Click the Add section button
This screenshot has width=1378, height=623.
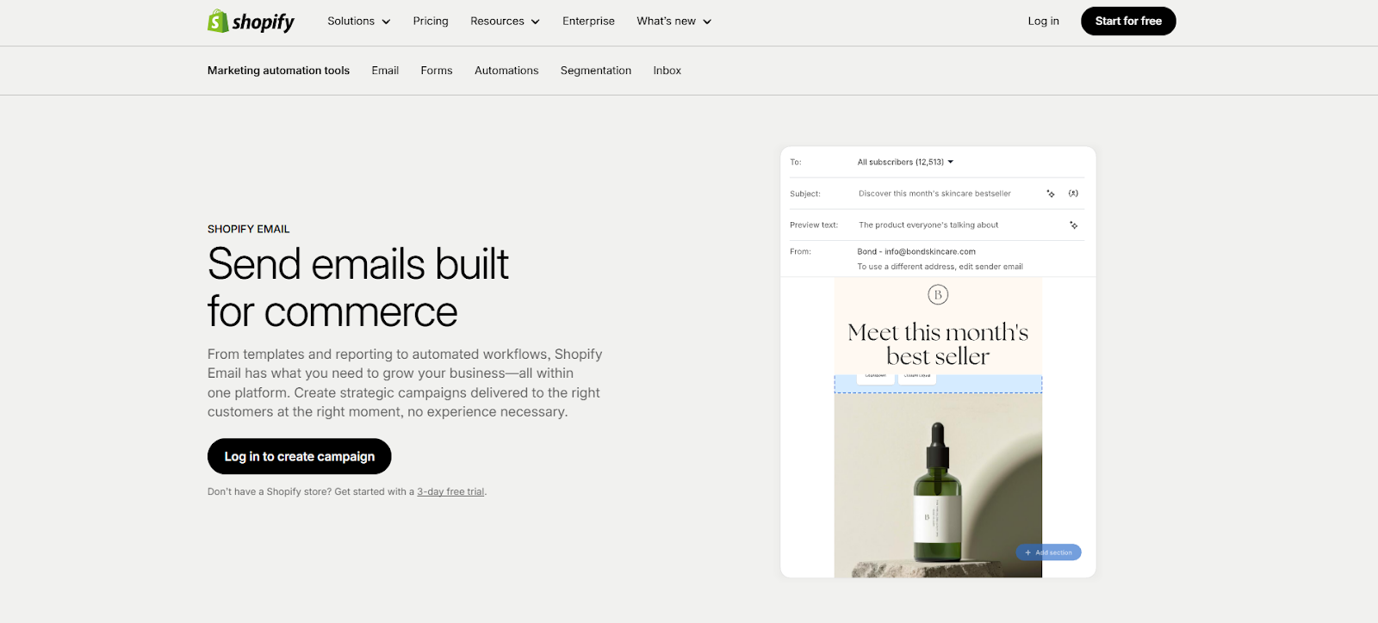pos(1048,552)
